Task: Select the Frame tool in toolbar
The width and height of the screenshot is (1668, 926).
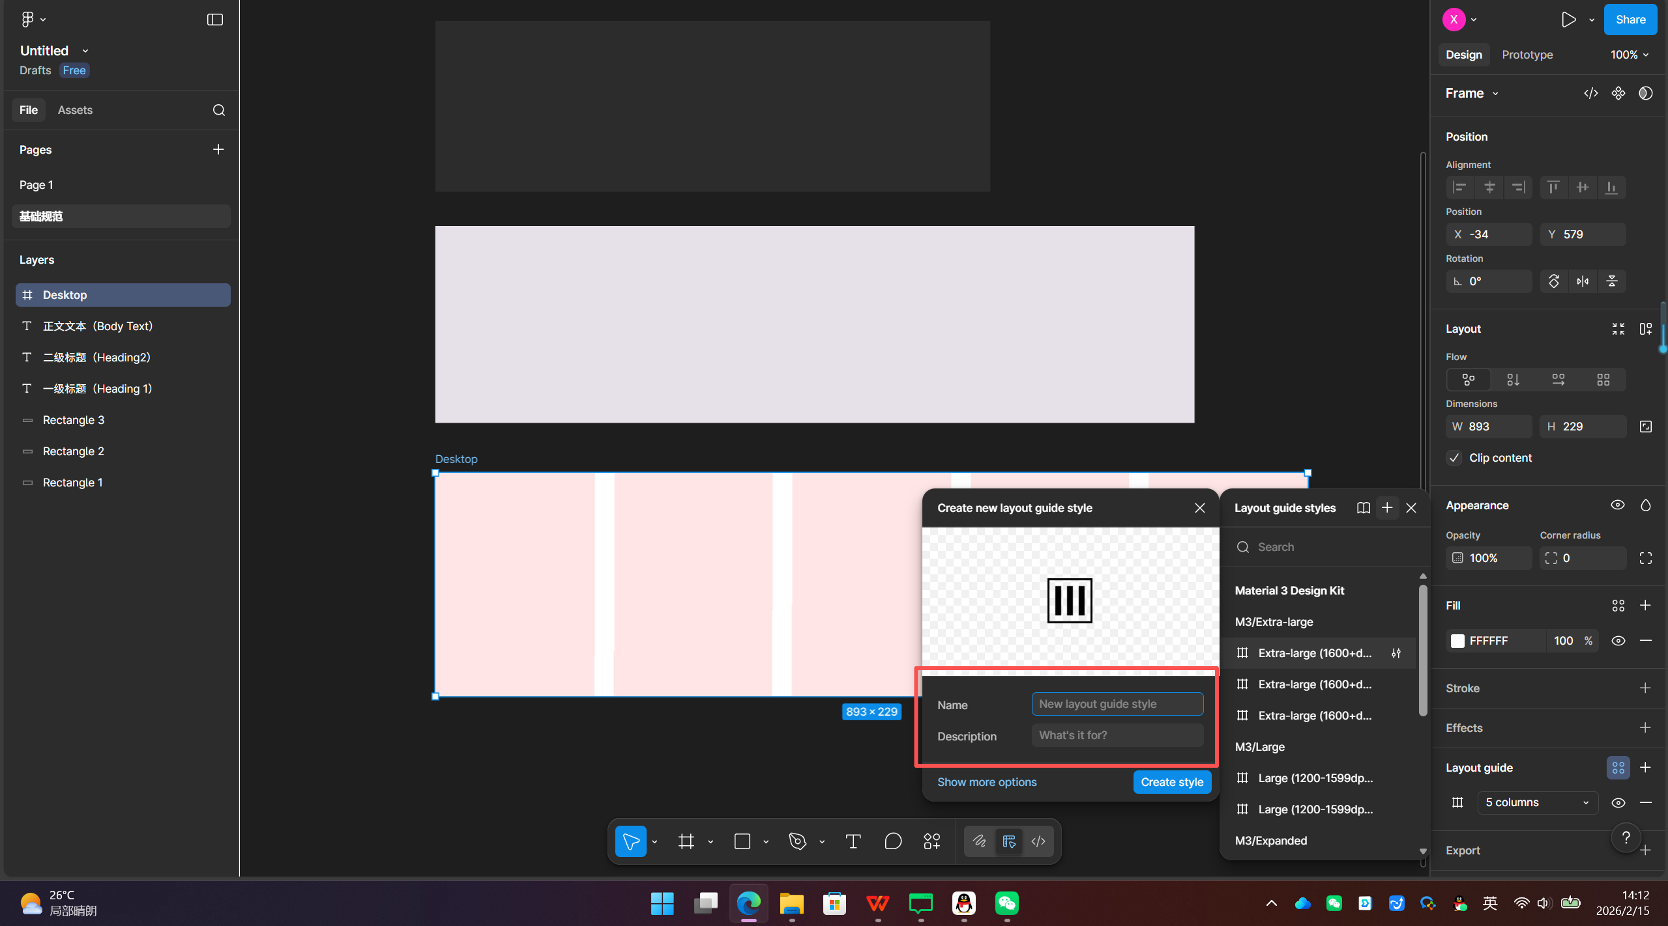Action: 686,841
